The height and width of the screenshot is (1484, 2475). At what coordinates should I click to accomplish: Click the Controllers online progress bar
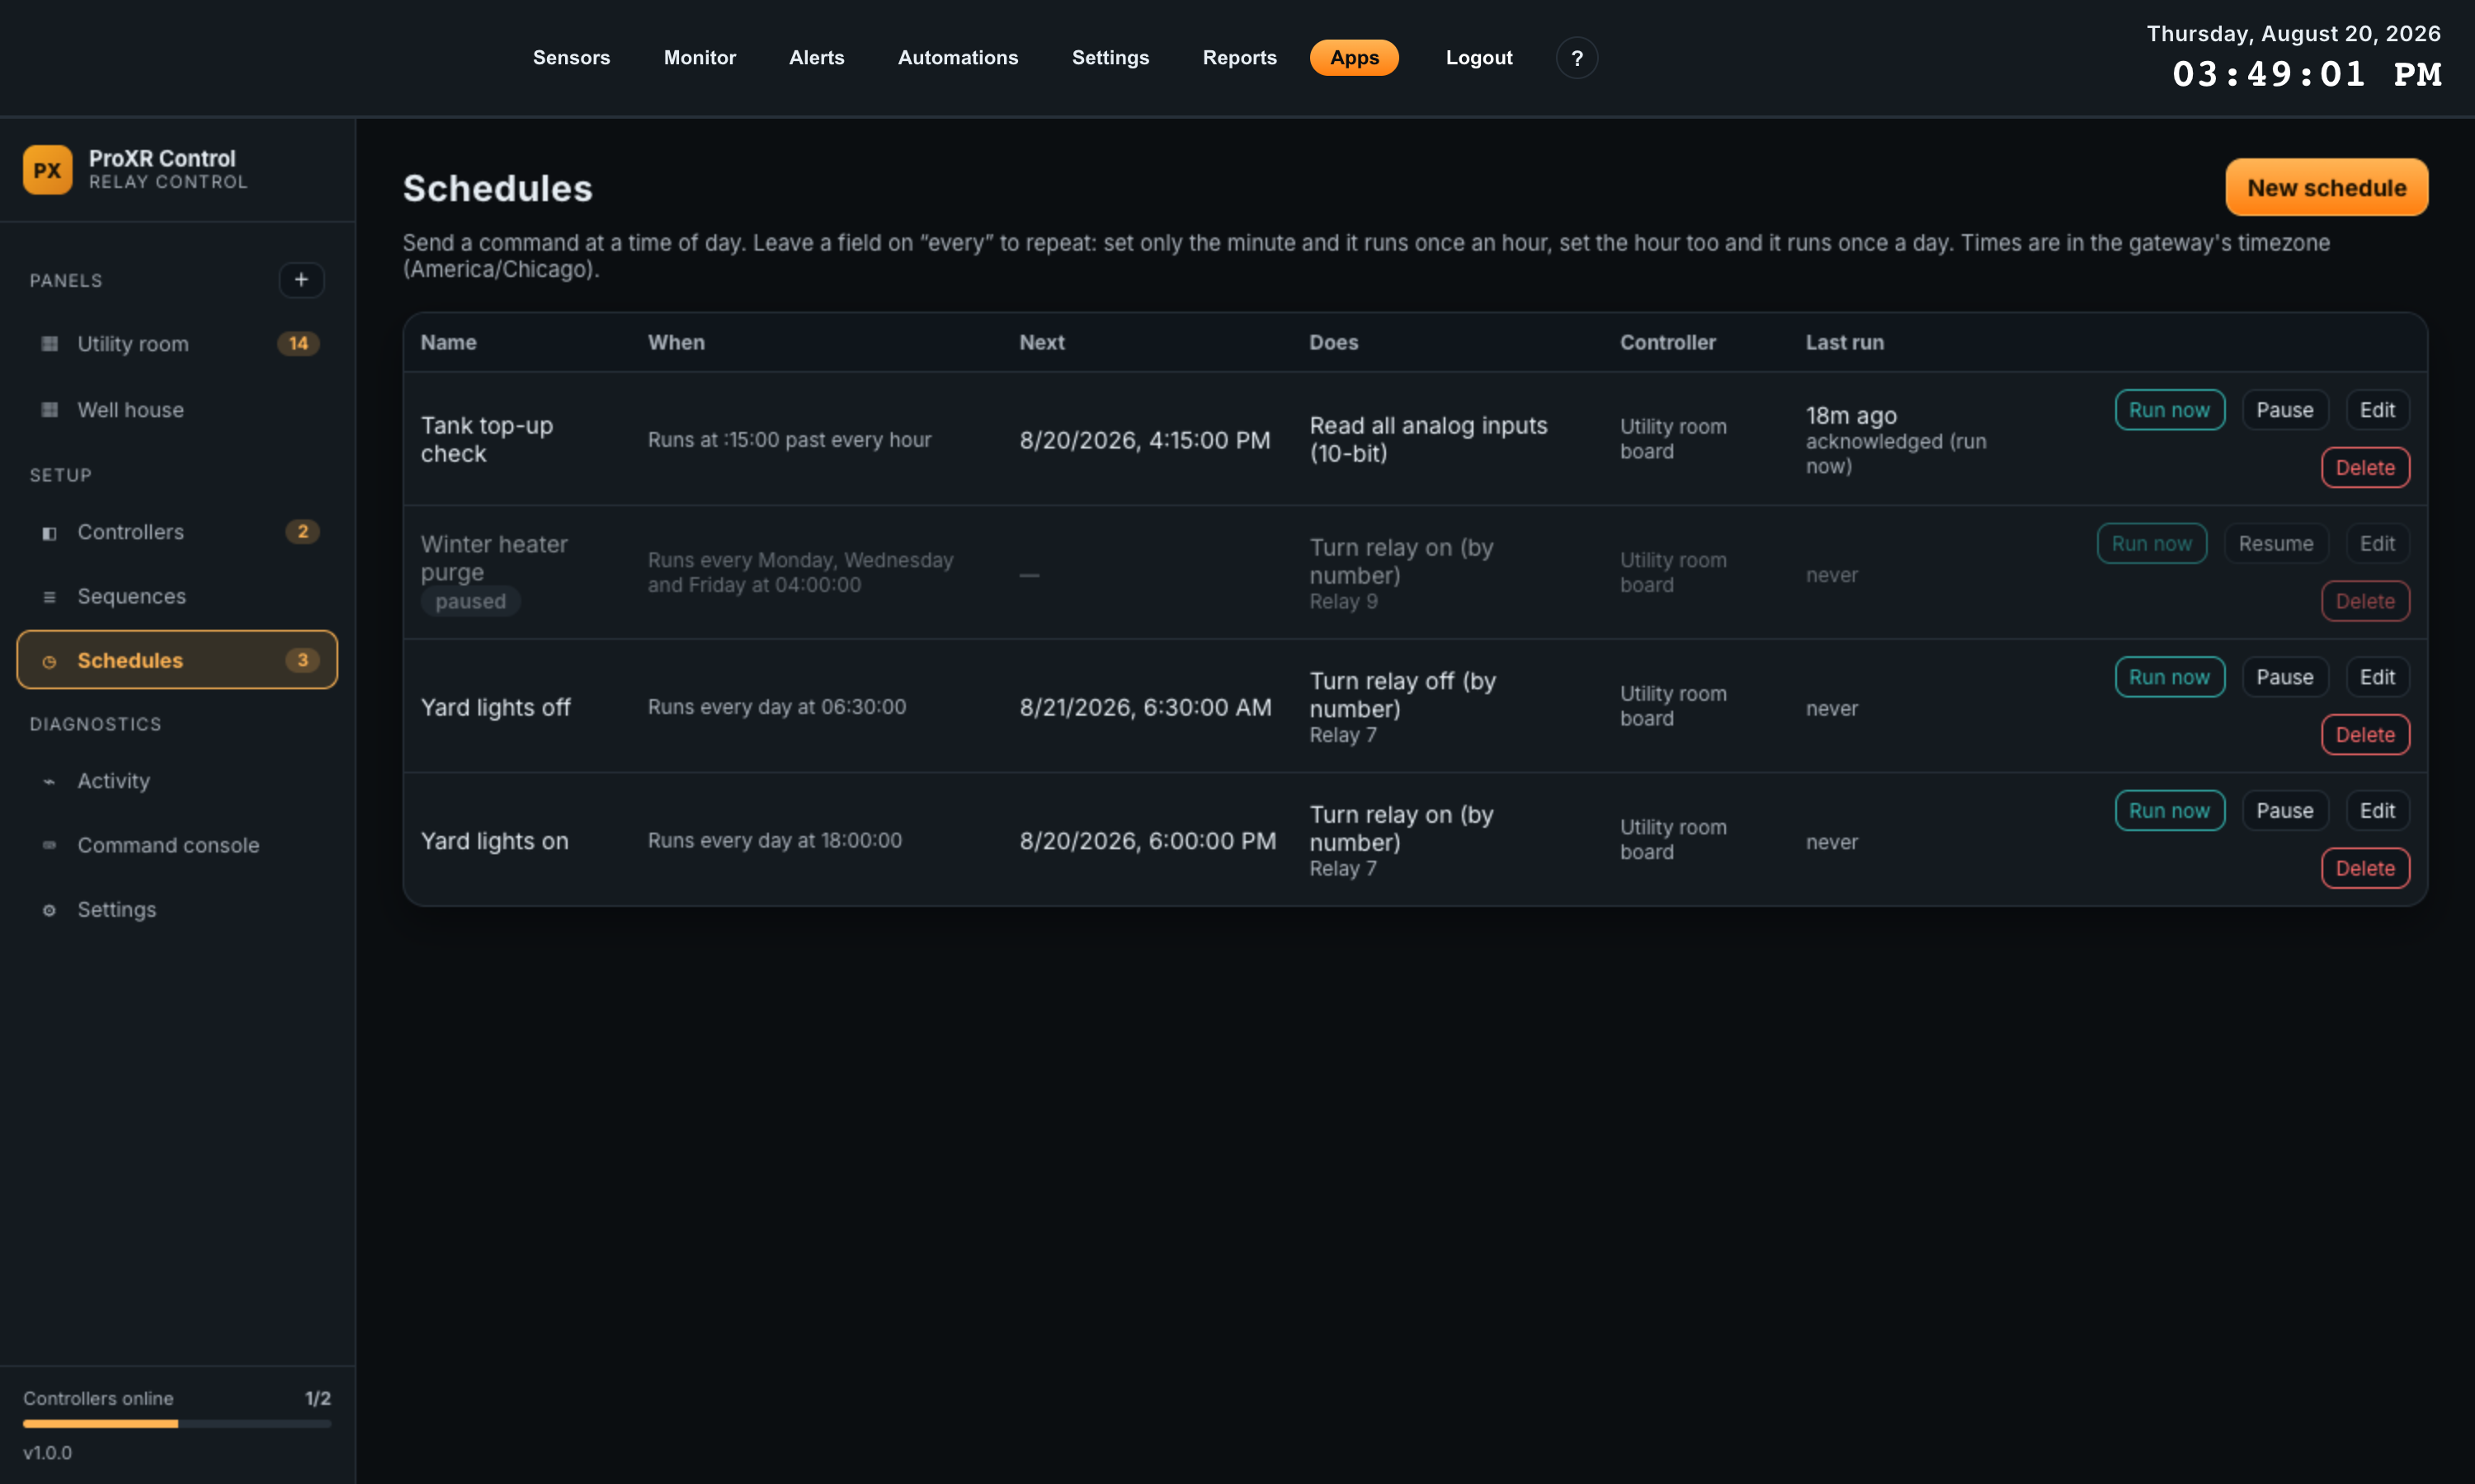[x=177, y=1423]
